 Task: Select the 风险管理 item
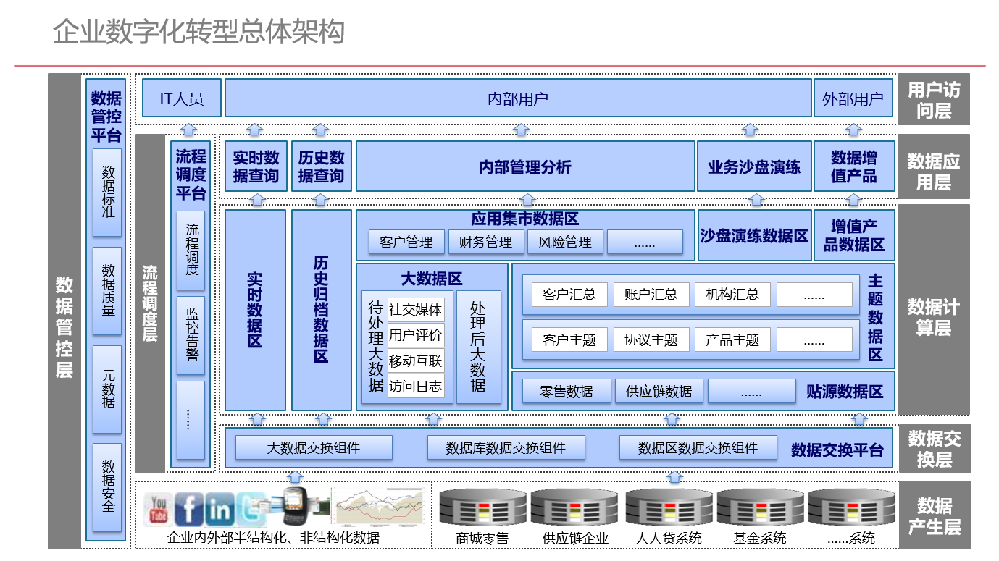point(565,242)
